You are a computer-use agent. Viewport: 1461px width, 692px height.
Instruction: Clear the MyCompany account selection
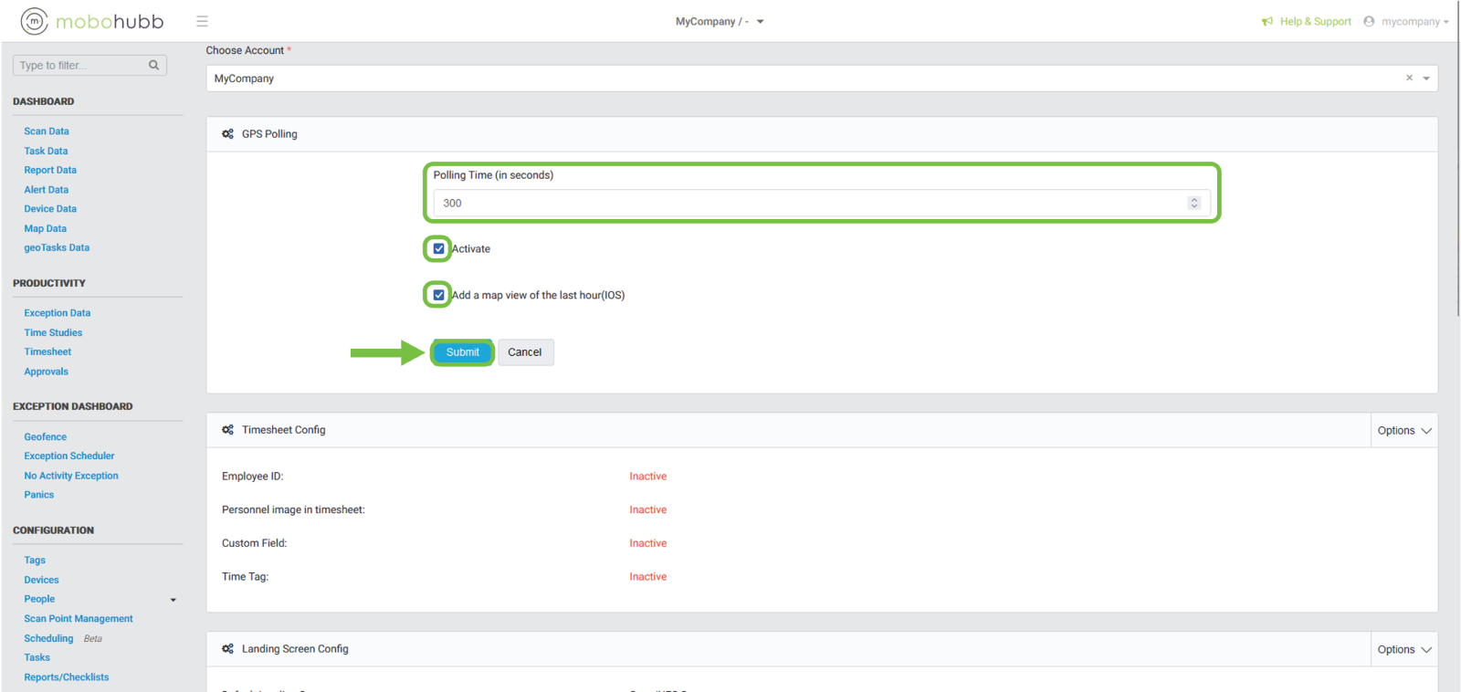pyautogui.click(x=1409, y=79)
